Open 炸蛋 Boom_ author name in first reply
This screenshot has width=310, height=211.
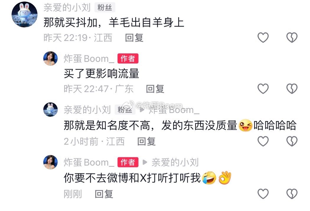point(89,59)
